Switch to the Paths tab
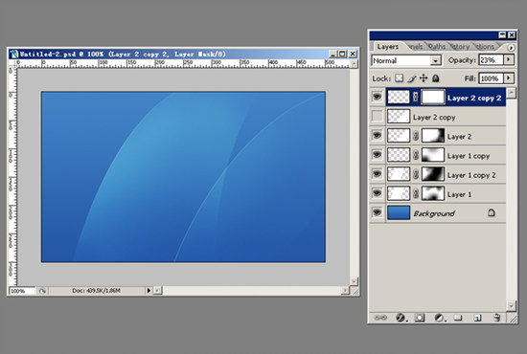The image size is (527, 354). pos(437,47)
